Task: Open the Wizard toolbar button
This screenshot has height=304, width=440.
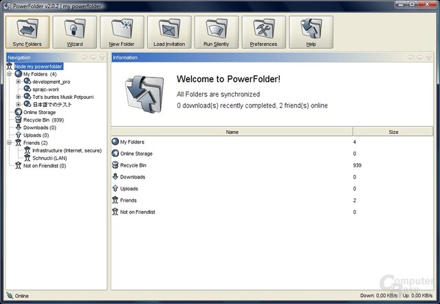Action: 75,32
